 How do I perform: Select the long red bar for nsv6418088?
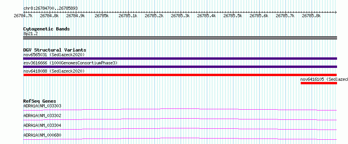tap(180, 75)
